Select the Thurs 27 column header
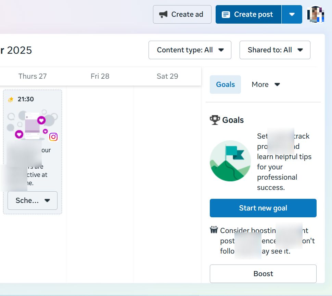The height and width of the screenshot is (296, 332). (x=33, y=76)
